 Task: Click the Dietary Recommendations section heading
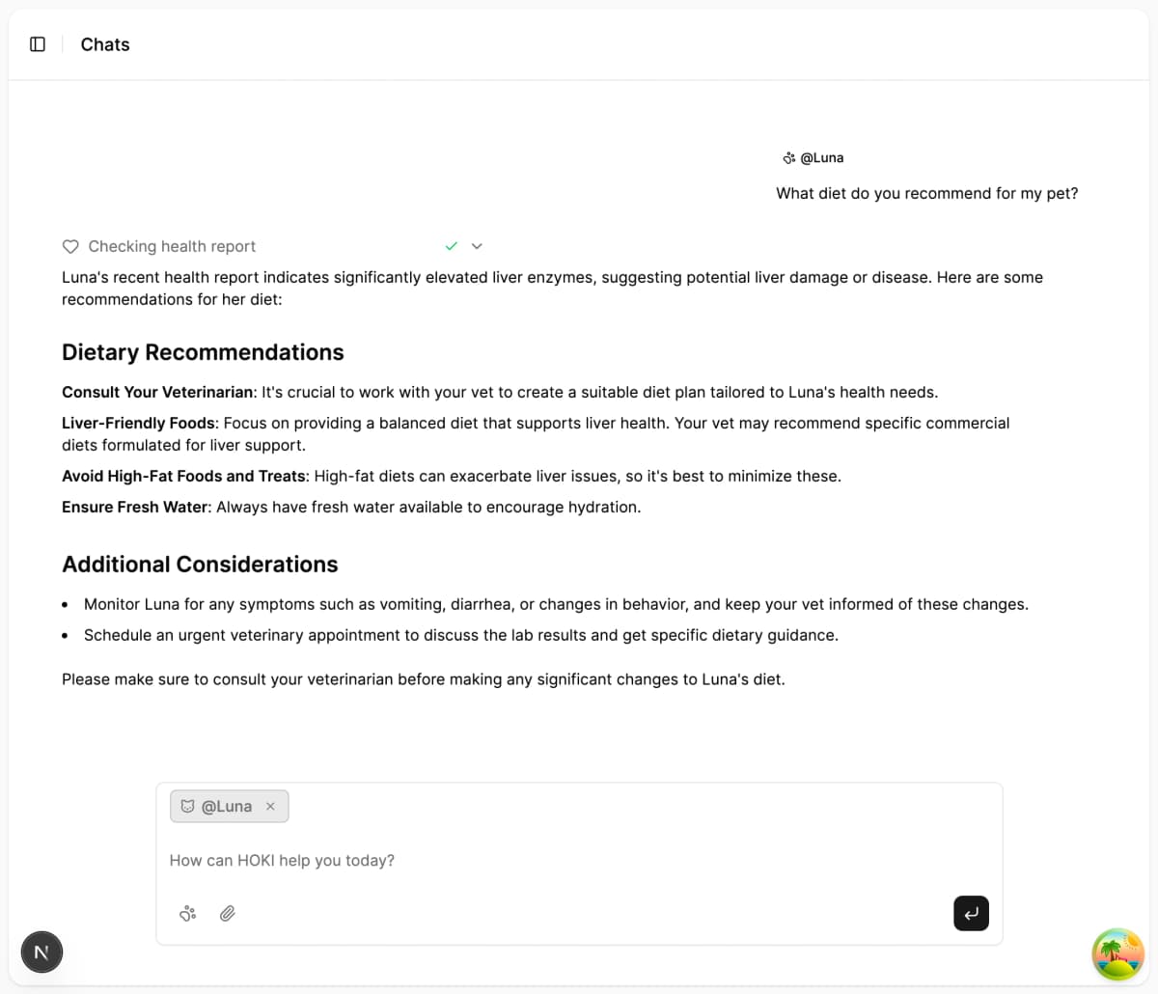203,352
